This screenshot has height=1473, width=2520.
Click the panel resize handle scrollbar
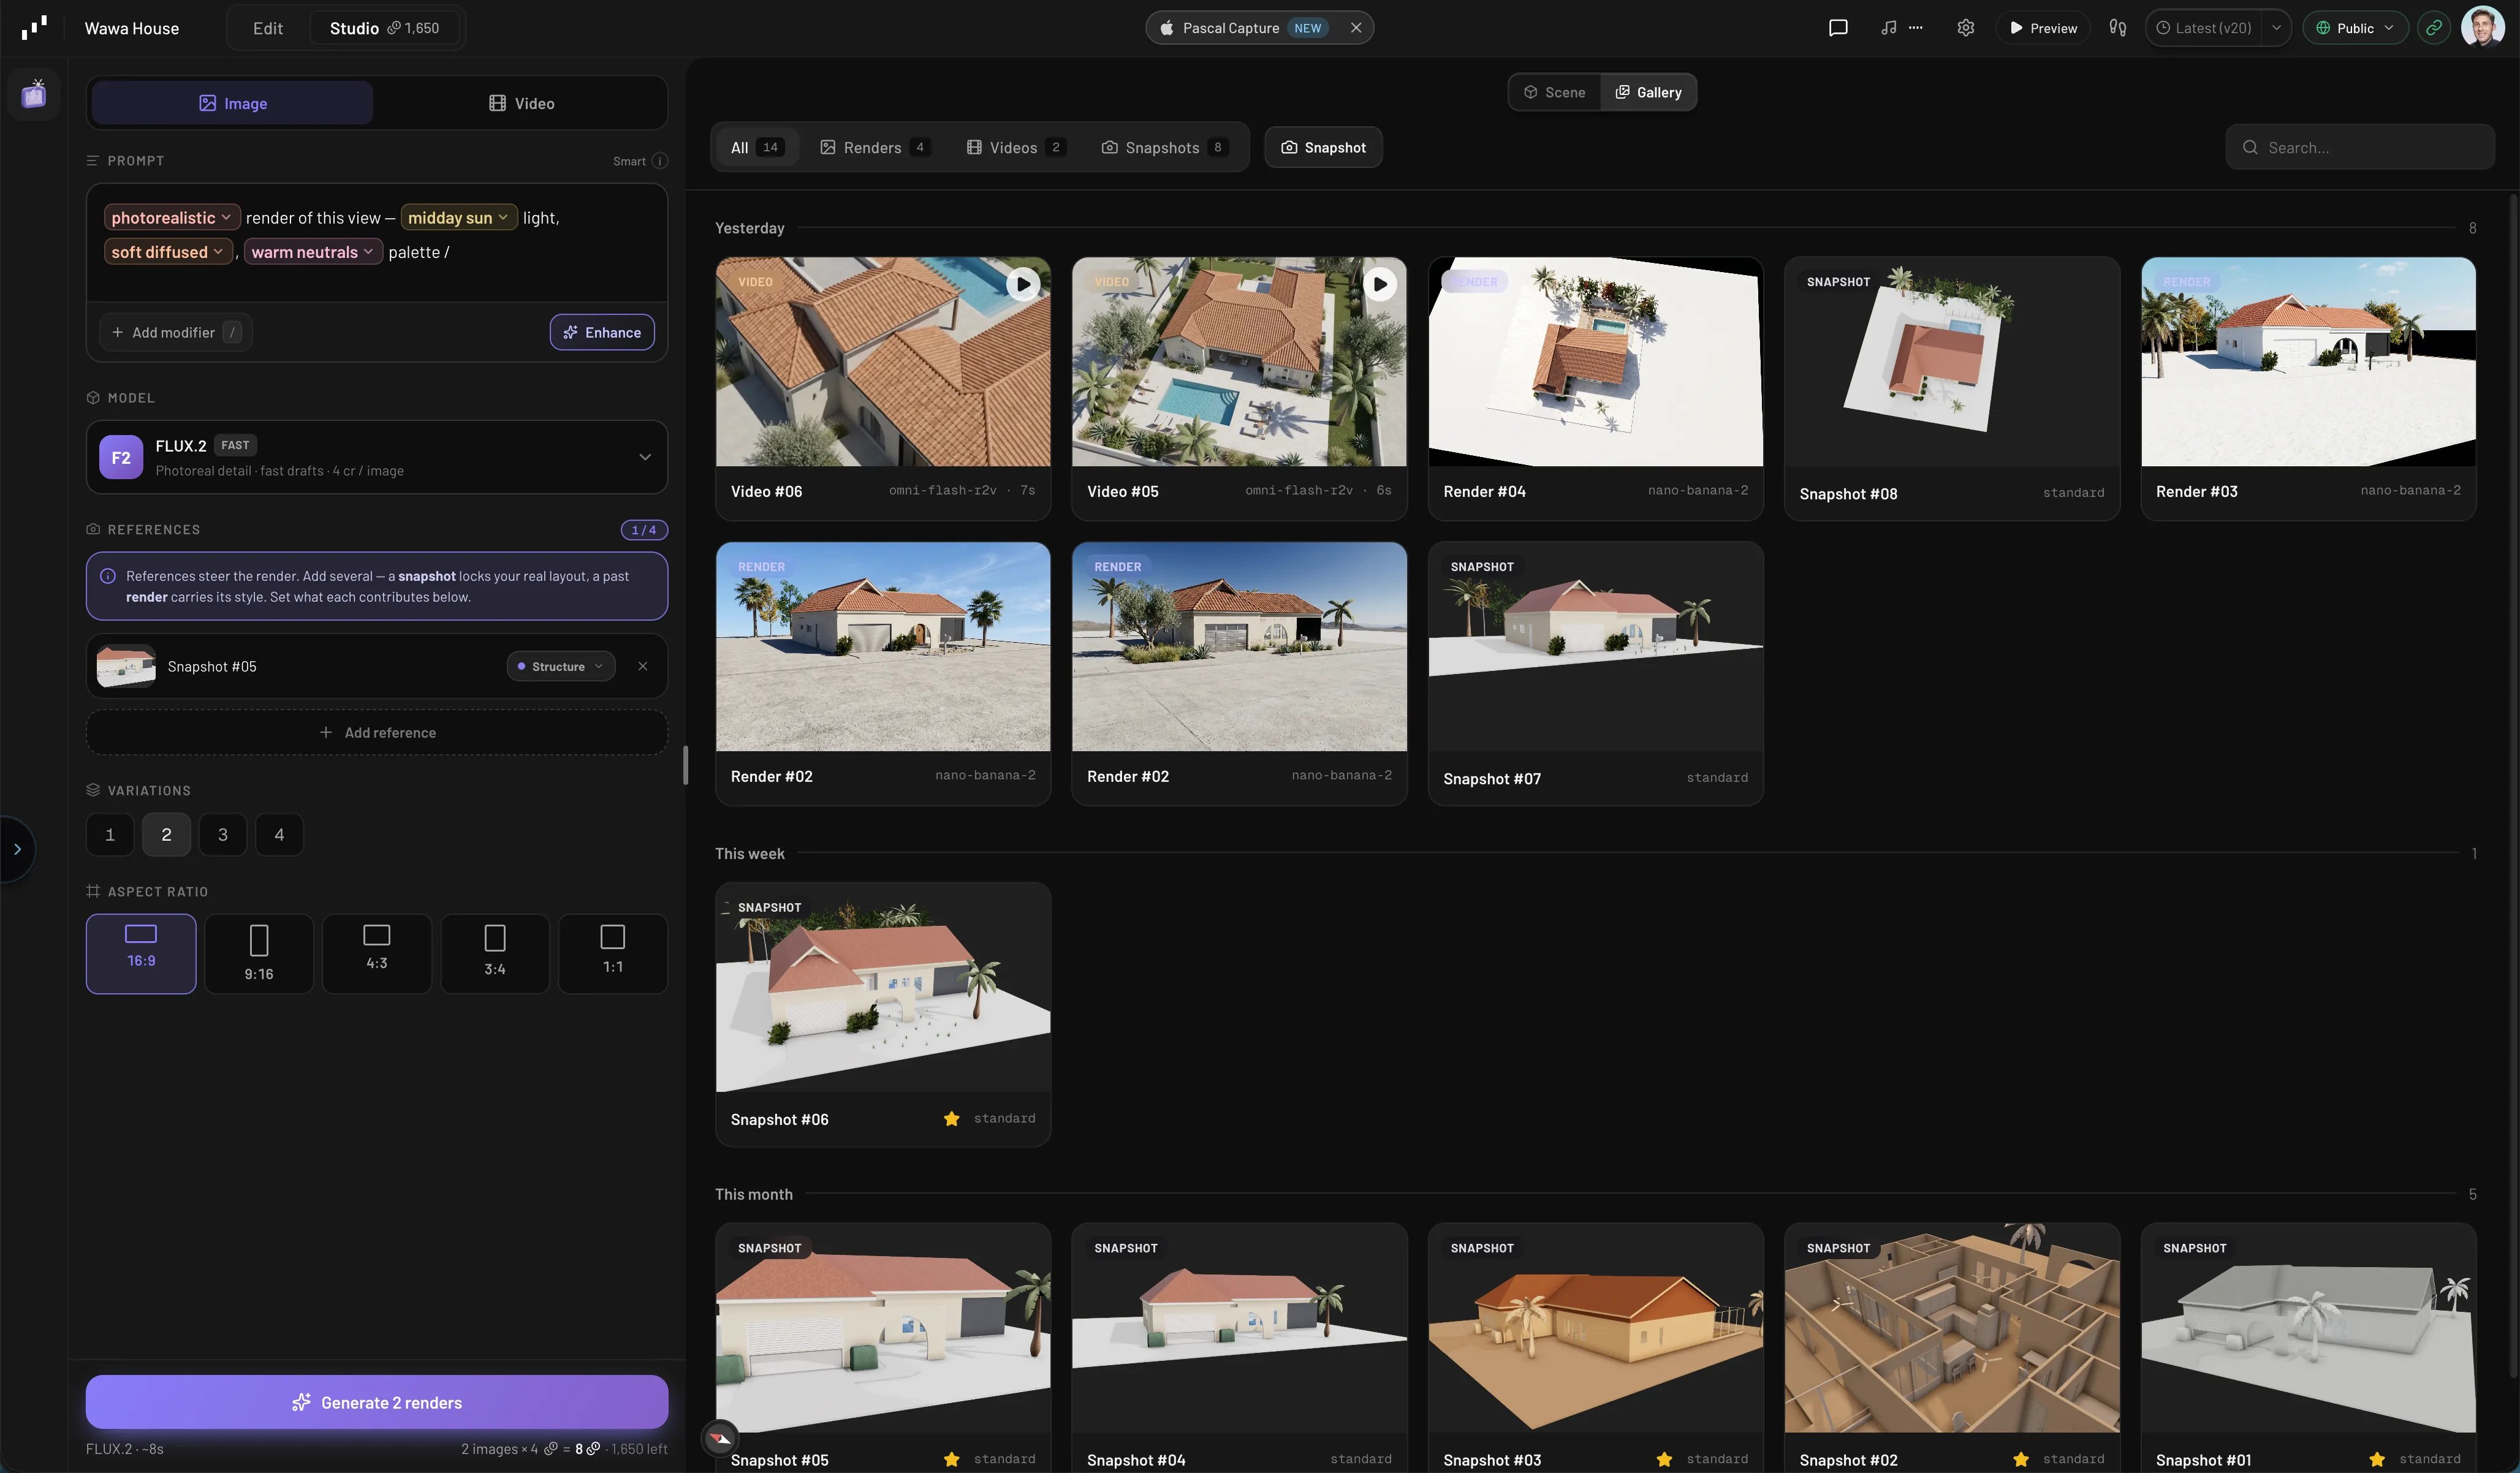pos(686,766)
